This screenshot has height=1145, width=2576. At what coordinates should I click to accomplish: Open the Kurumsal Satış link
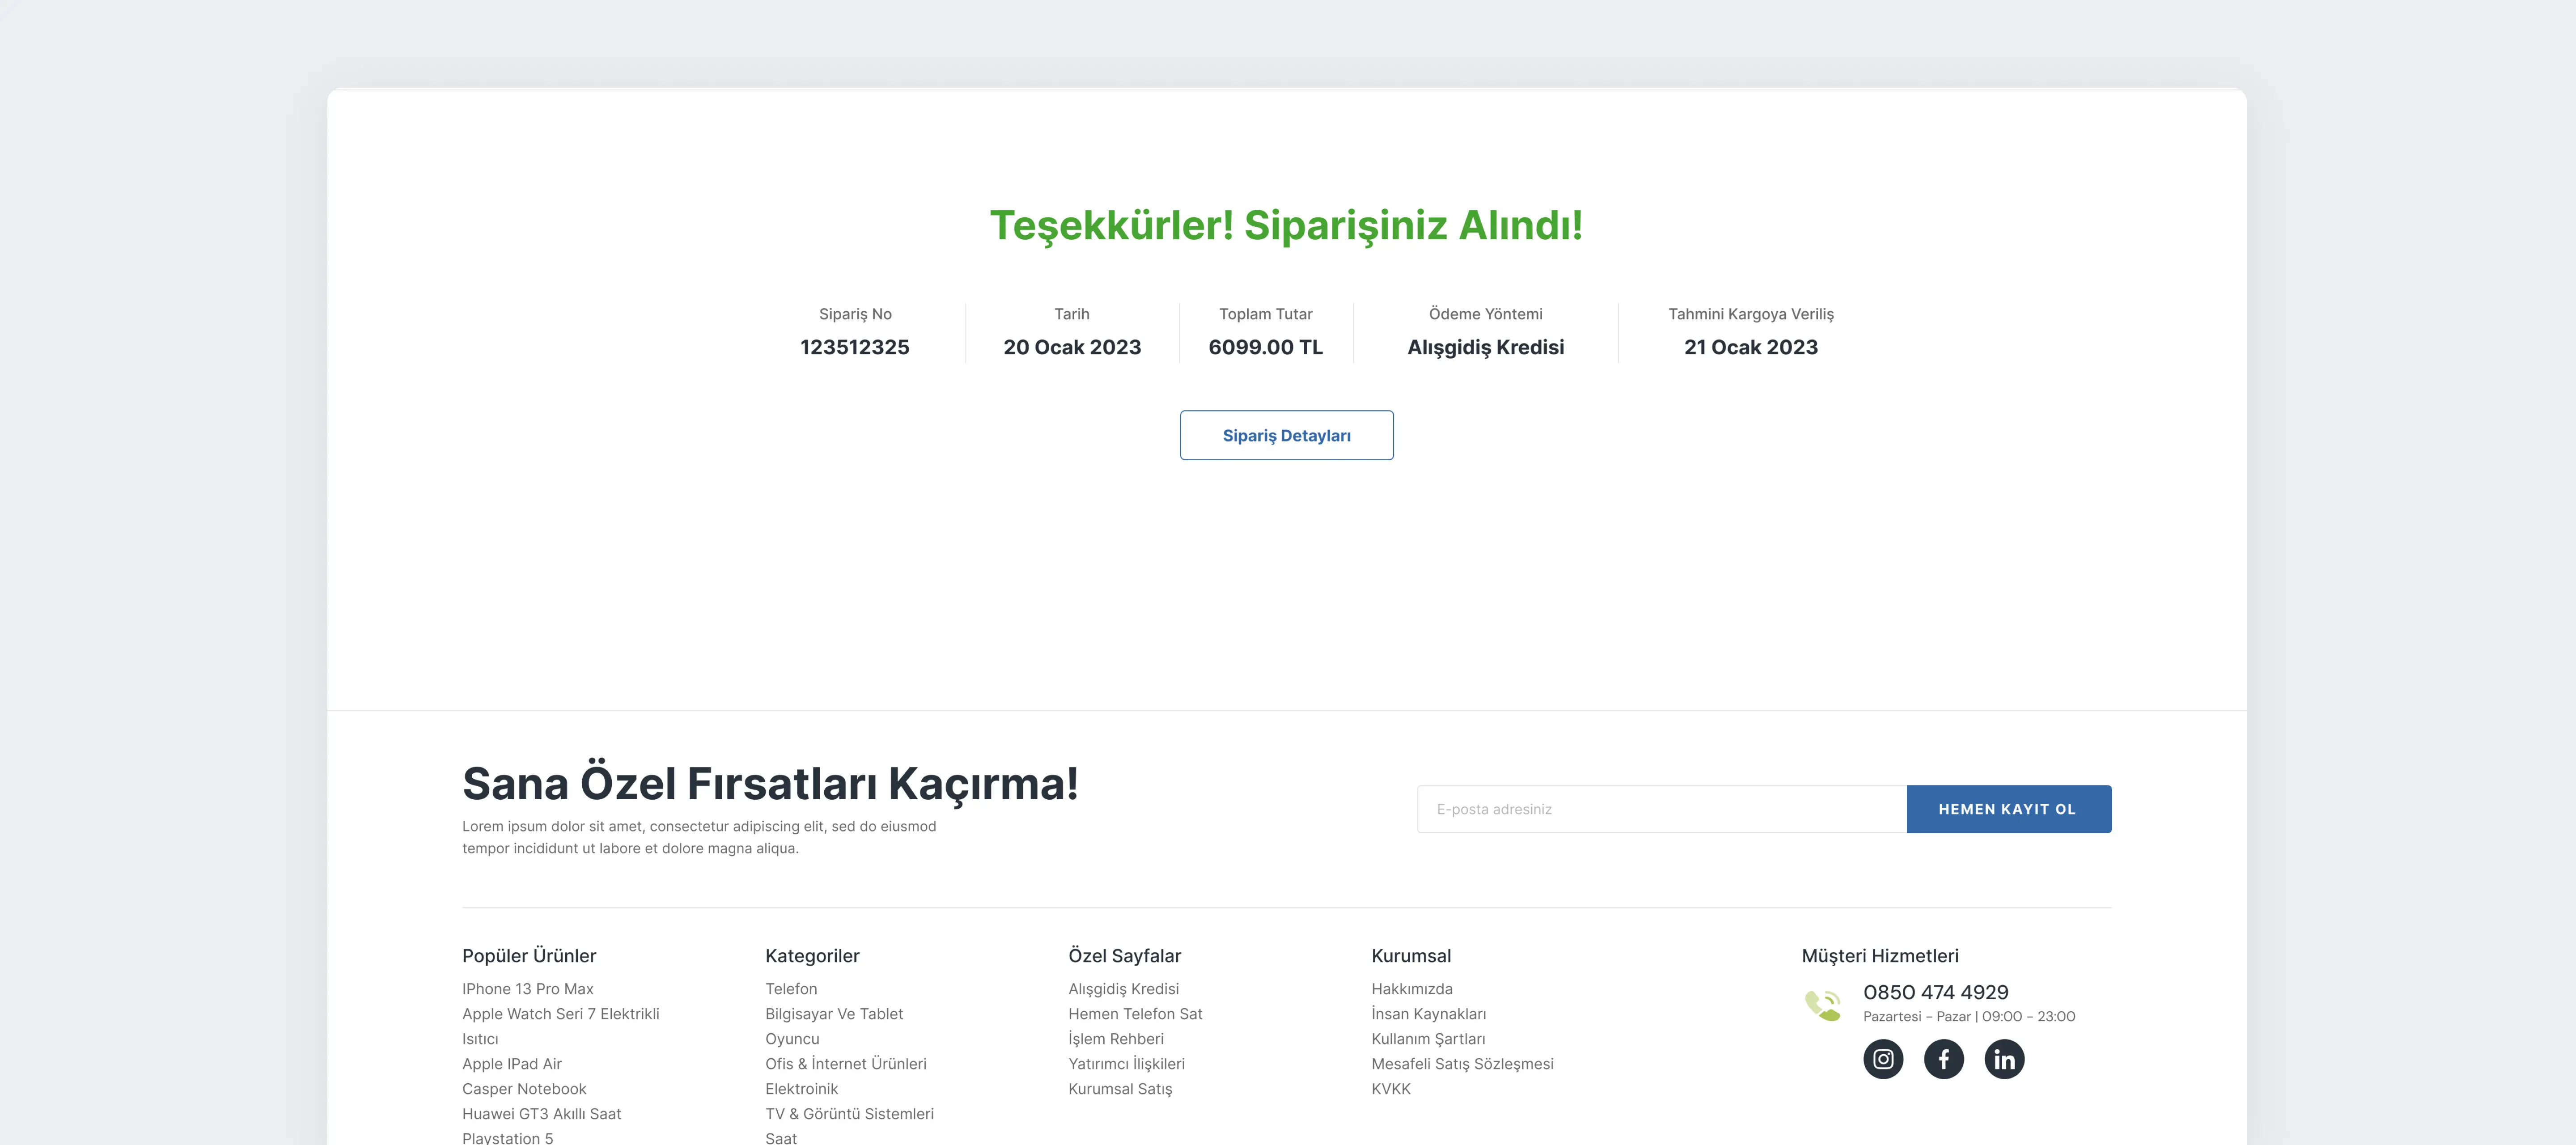pos(1120,1089)
